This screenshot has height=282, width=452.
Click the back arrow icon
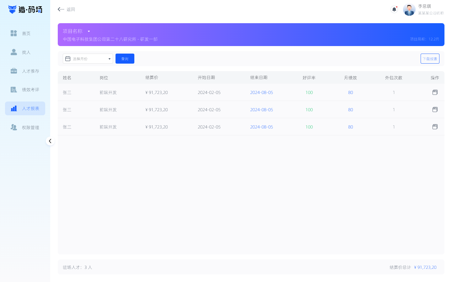pos(61,9)
